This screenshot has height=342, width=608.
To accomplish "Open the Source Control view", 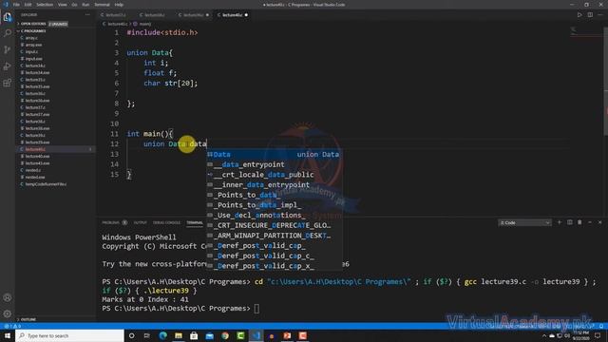I will [x=8, y=49].
